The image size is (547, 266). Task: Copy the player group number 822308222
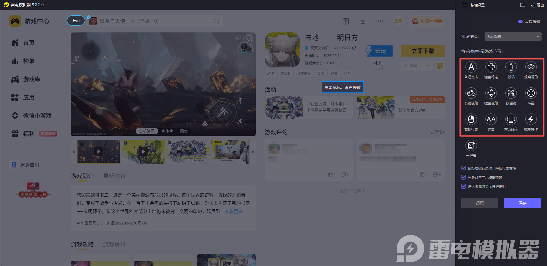354,48
